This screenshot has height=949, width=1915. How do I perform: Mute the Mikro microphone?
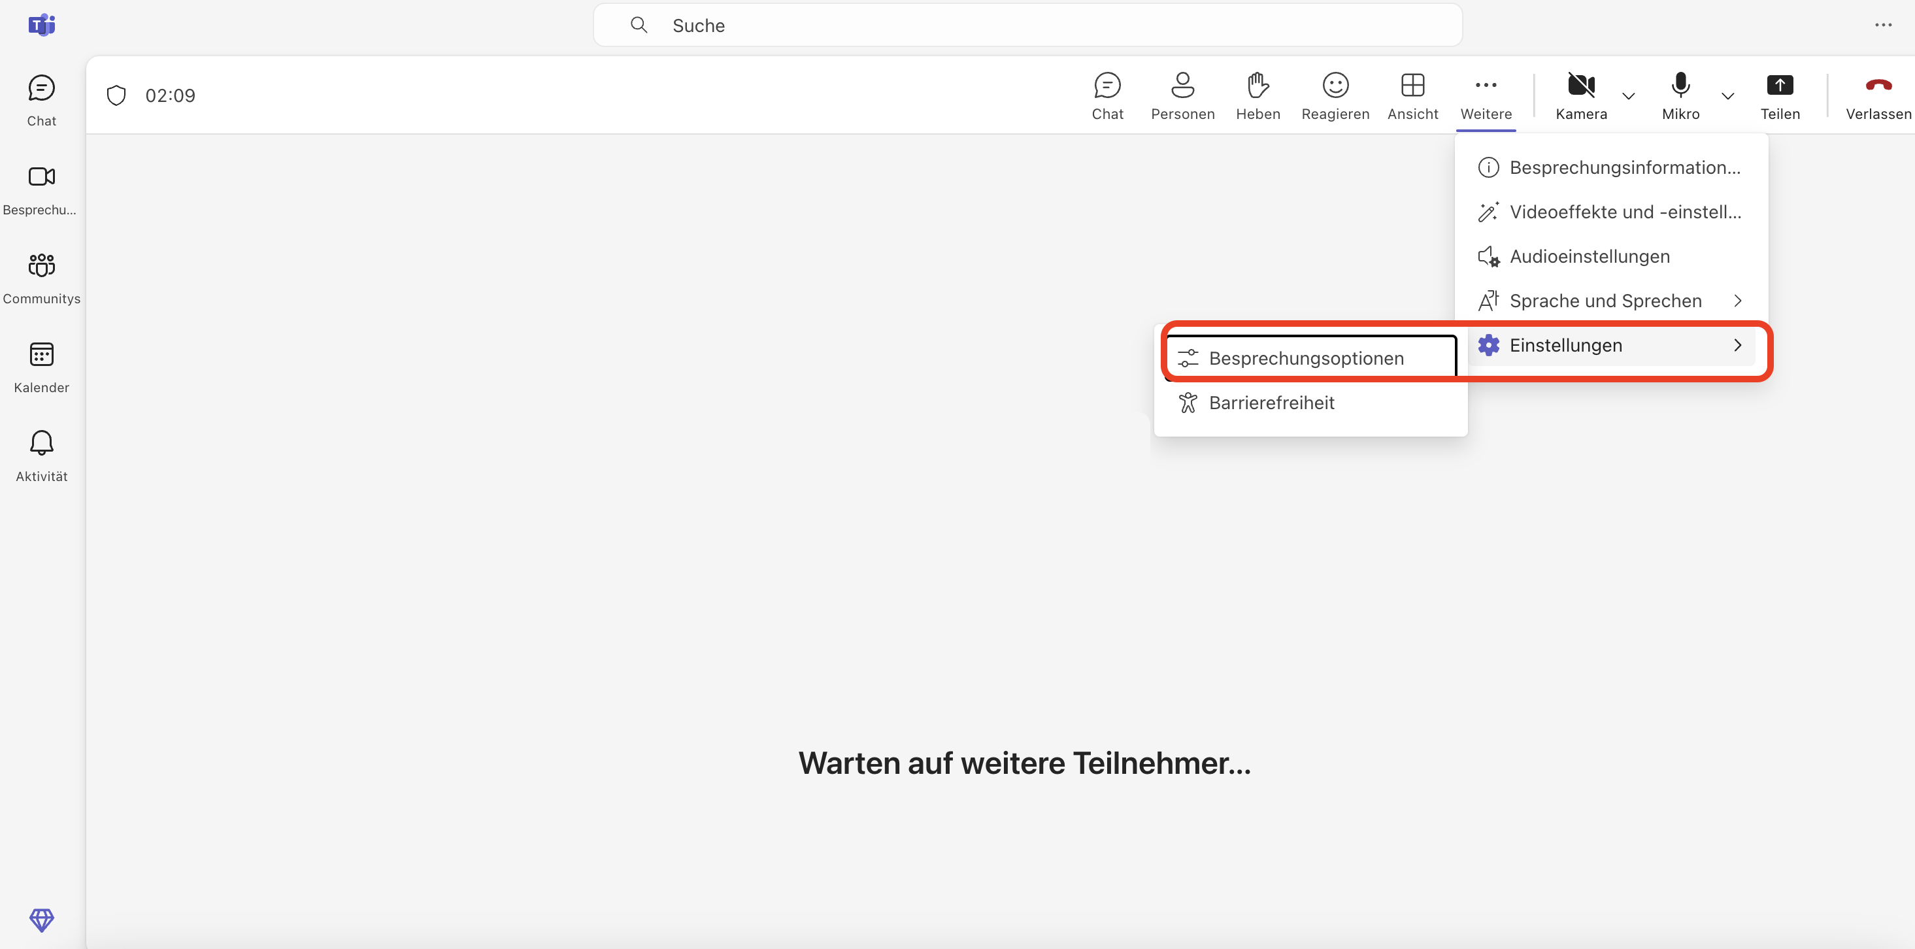1680,95
